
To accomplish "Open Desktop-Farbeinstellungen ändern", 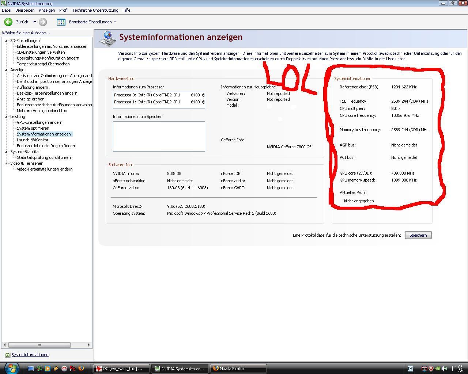I will point(47,93).
